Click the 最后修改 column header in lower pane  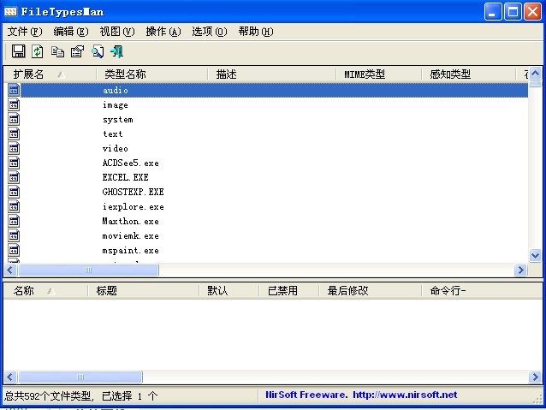pos(347,291)
